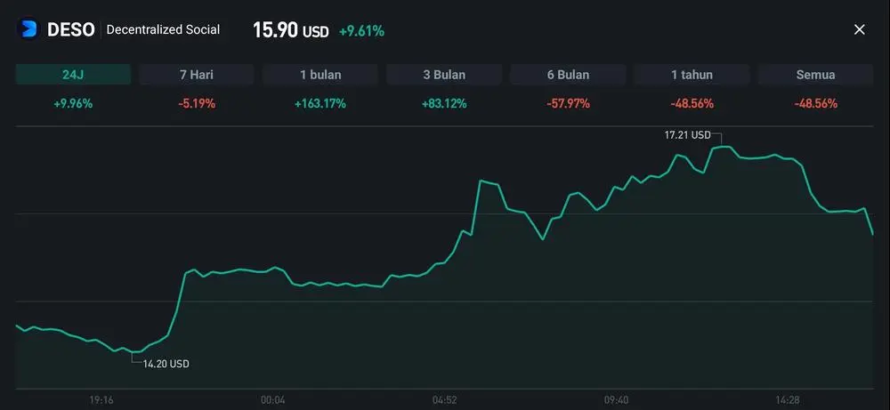890x410 pixels.
Task: Click the 17.21 USD high price marker
Action: click(688, 135)
